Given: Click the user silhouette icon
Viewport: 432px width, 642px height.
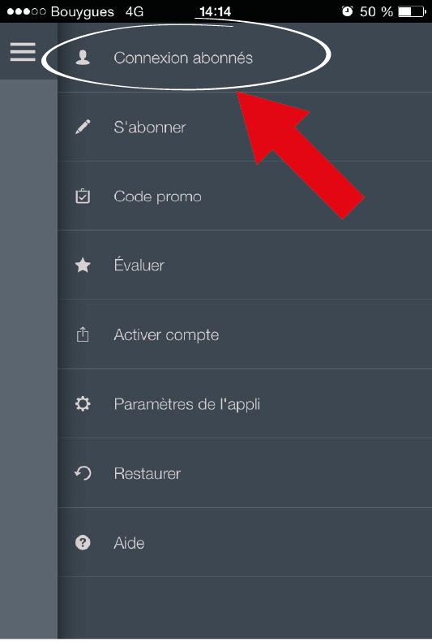Looking at the screenshot, I should (83, 58).
